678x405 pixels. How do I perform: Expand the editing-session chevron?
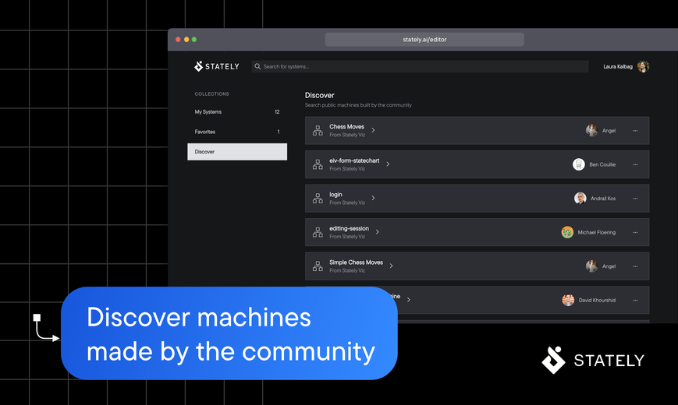click(377, 232)
